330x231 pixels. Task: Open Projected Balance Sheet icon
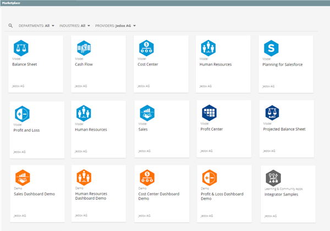272,112
